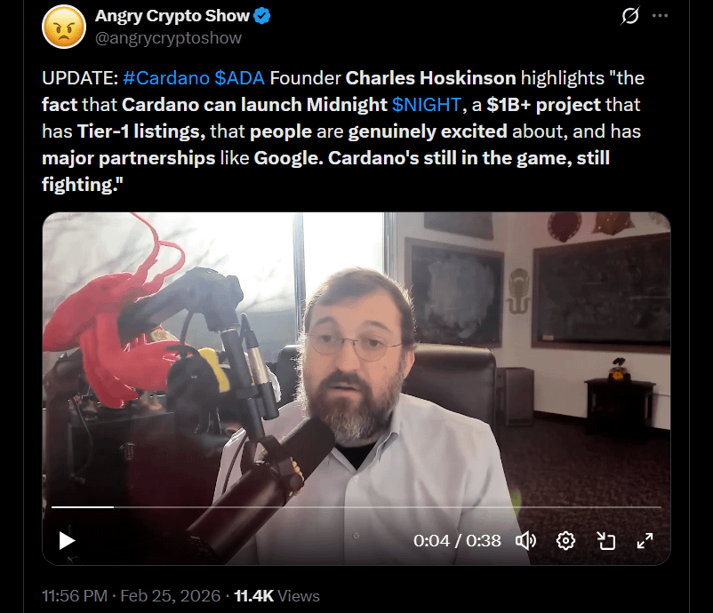Open the Grok explain-post icon

(630, 16)
